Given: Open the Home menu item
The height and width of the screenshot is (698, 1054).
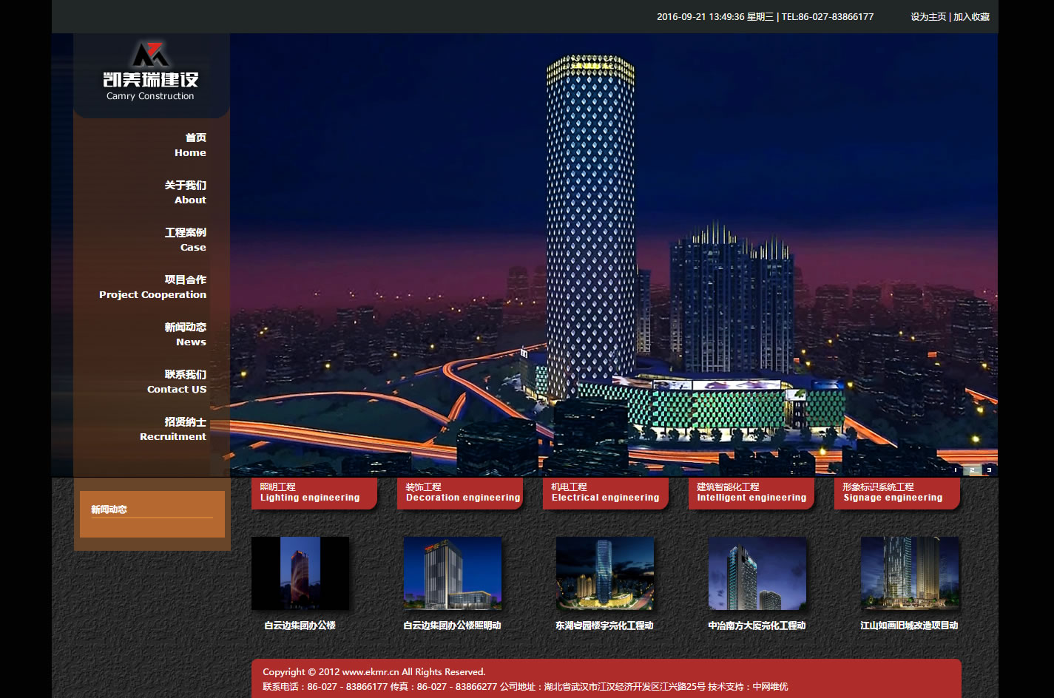Looking at the screenshot, I should [x=191, y=145].
